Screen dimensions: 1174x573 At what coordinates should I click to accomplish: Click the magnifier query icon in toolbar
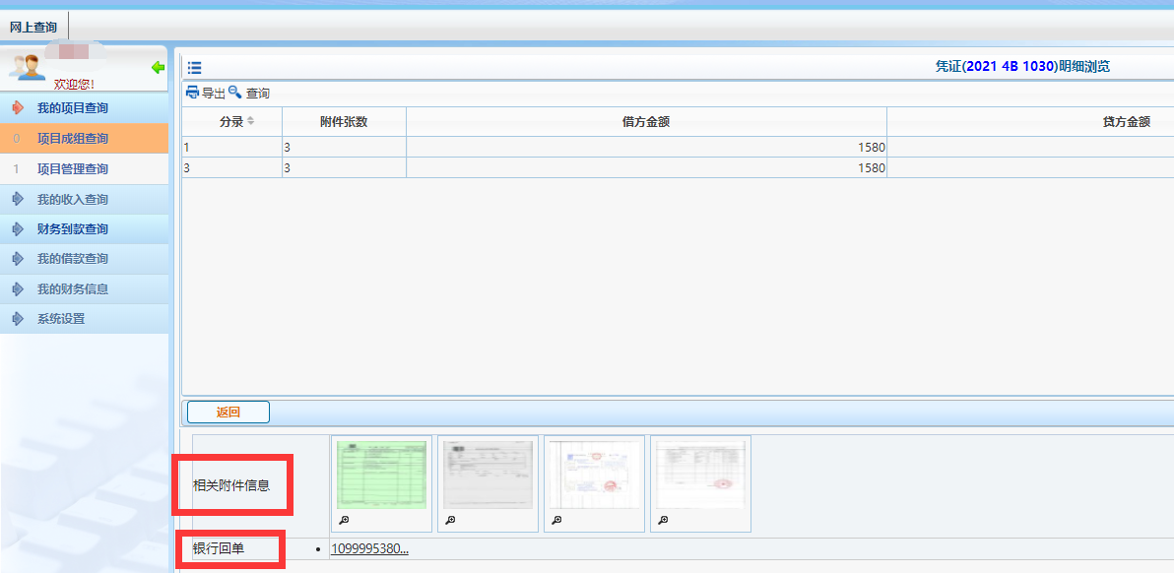[x=234, y=93]
